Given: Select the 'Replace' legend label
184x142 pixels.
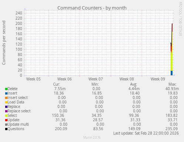Looking at the screenshot, I should pos(14,106).
